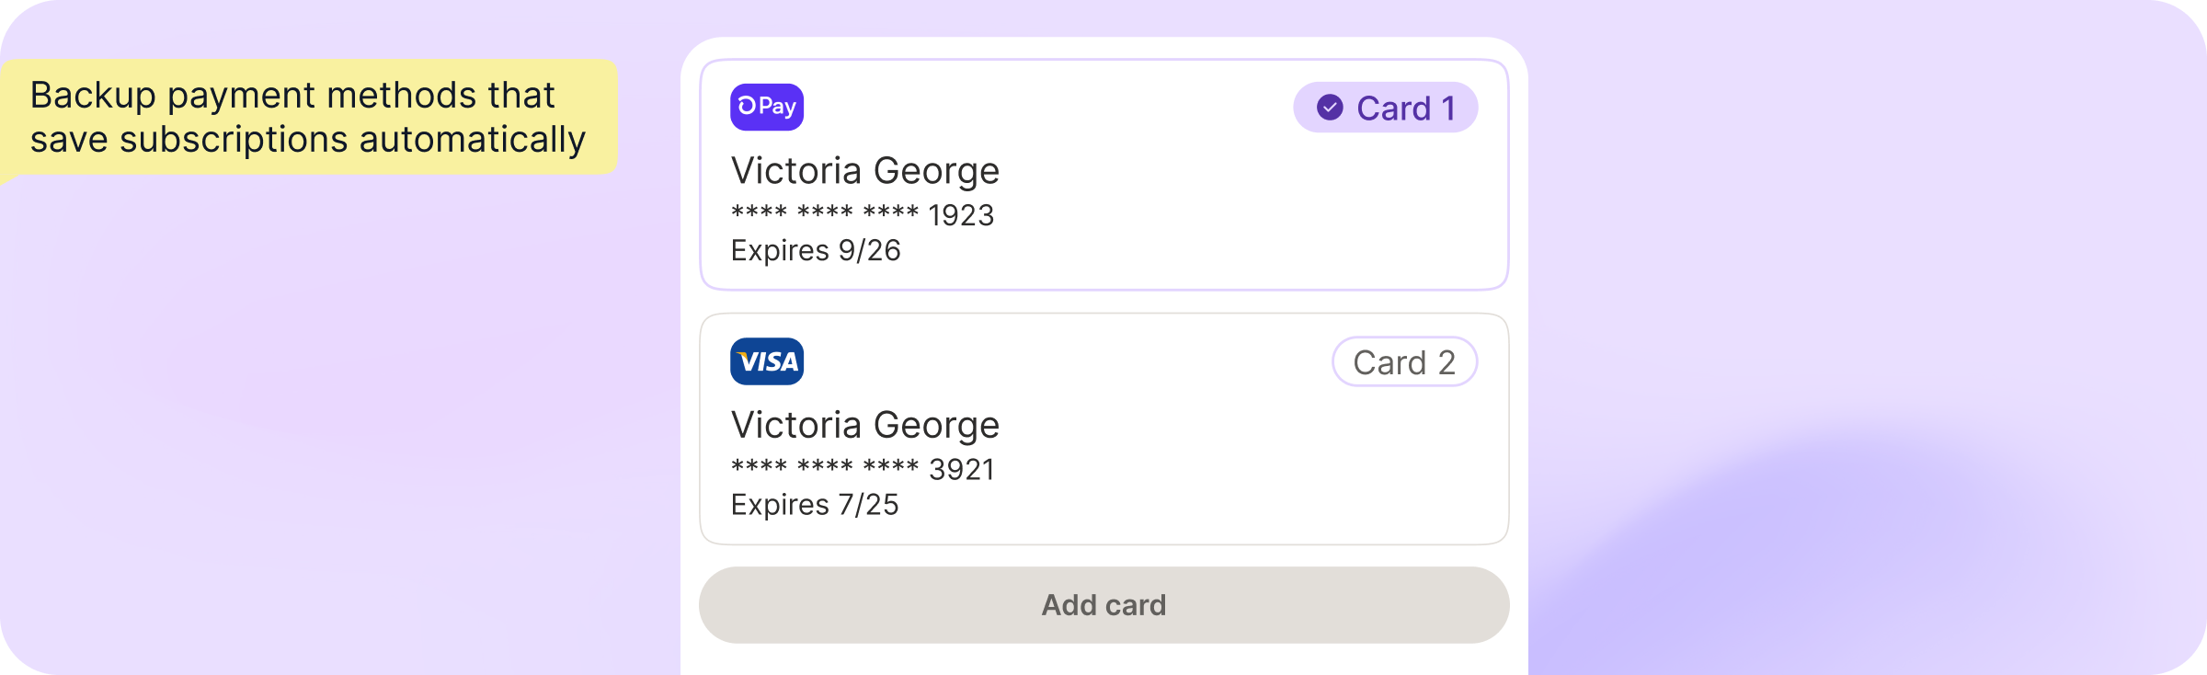Screen dimensions: 2207x675
Task: Click the 'Pay' text in OPay logo
Action: [777, 107]
